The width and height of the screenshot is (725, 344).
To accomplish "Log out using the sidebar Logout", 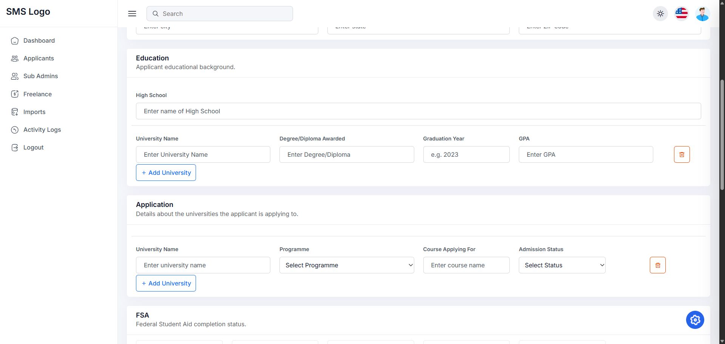I will [x=33, y=147].
